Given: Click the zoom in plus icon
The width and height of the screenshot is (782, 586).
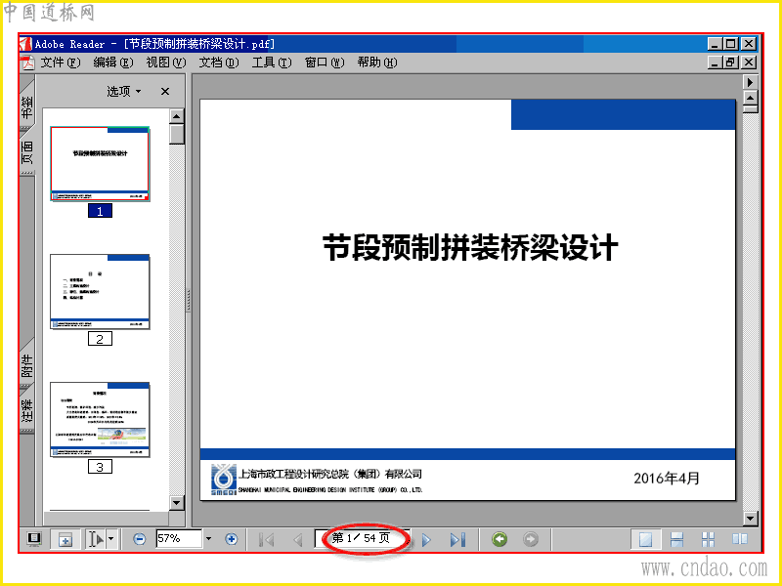Looking at the screenshot, I should tap(231, 539).
